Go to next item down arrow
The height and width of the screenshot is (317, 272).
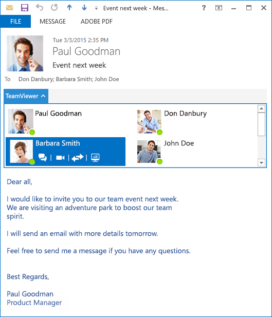[84, 8]
